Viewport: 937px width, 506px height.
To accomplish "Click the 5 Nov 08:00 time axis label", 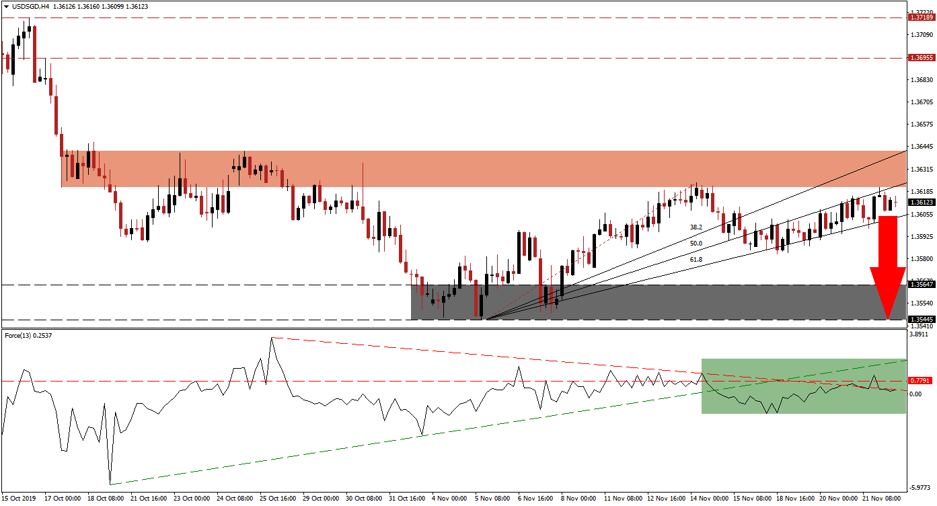I will click(492, 499).
